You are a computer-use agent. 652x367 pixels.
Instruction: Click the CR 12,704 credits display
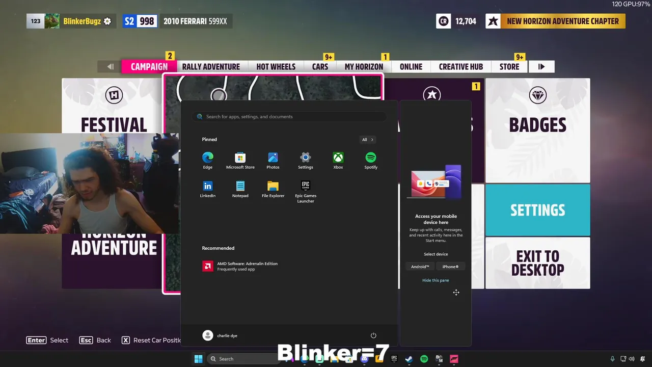[457, 21]
